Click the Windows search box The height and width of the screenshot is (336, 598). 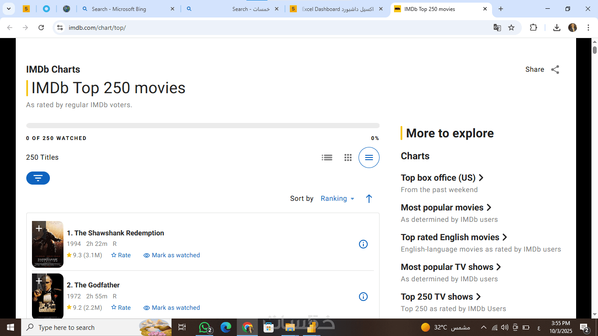pos(96,327)
